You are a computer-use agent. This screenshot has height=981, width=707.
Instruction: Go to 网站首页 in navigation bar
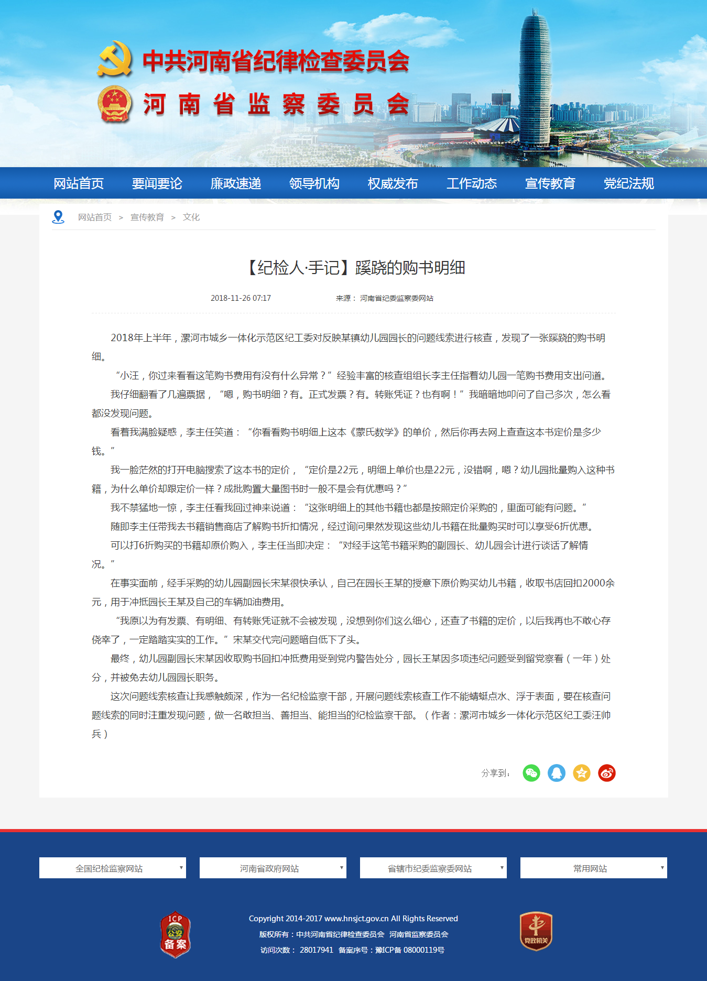point(79,183)
